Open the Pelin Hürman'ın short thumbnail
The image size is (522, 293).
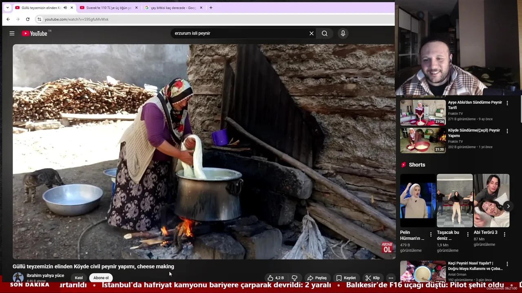pyautogui.click(x=418, y=201)
